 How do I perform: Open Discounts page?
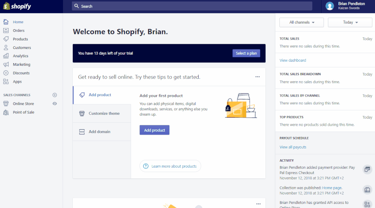pos(21,73)
